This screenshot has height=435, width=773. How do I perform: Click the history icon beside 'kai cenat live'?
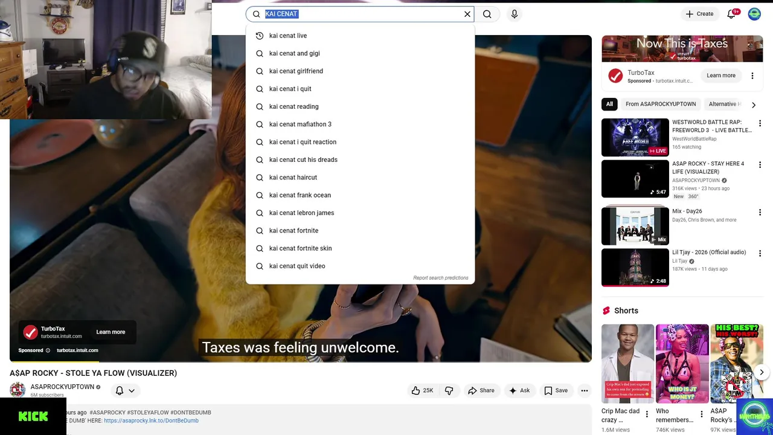coord(260,36)
